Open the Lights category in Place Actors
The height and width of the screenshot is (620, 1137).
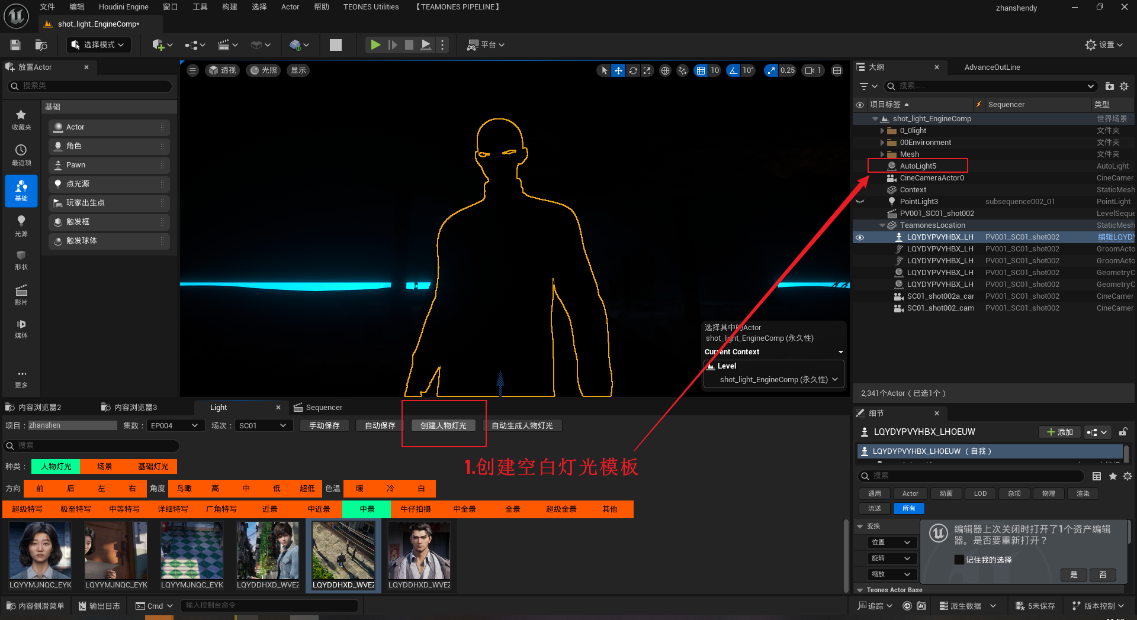click(21, 226)
